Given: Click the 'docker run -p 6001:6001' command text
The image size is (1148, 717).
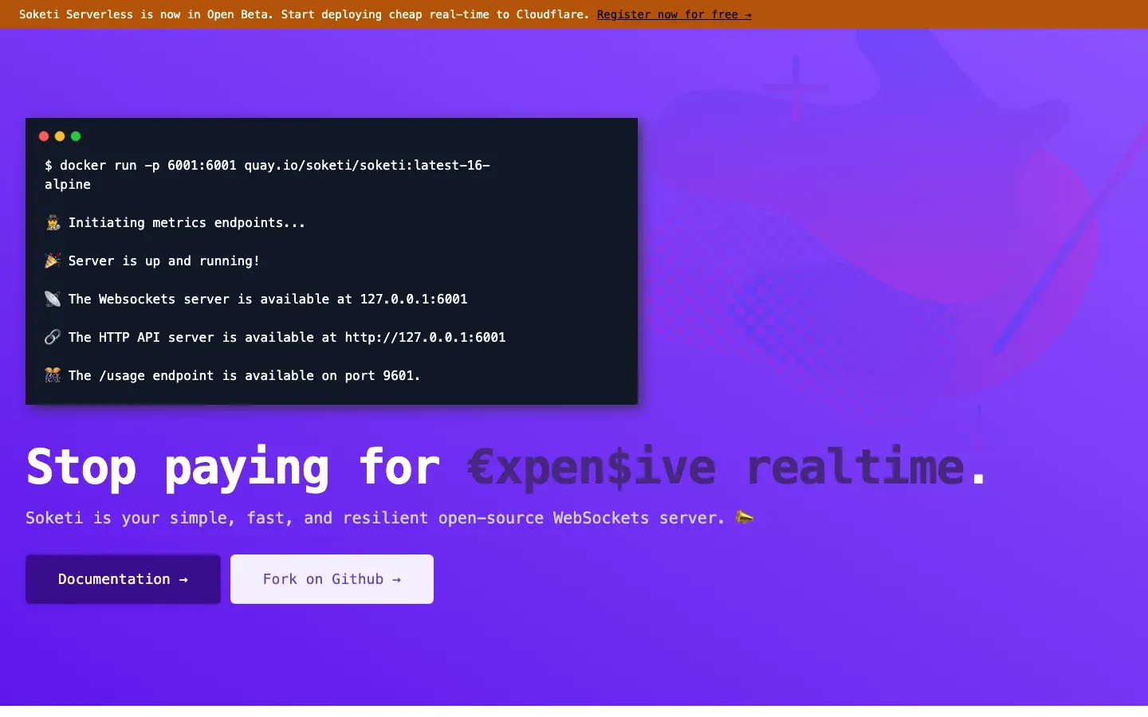Looking at the screenshot, I should (x=267, y=174).
